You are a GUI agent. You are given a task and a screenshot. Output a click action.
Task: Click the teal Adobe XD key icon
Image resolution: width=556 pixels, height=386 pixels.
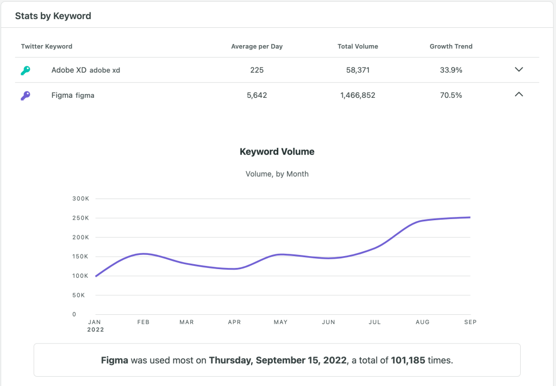pos(26,70)
